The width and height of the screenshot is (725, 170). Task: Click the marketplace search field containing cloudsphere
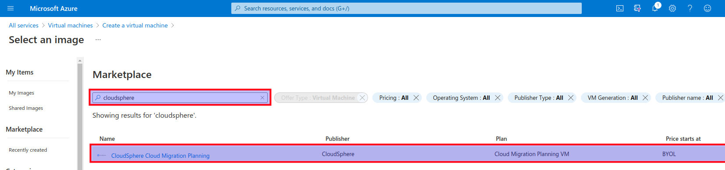coord(180,98)
